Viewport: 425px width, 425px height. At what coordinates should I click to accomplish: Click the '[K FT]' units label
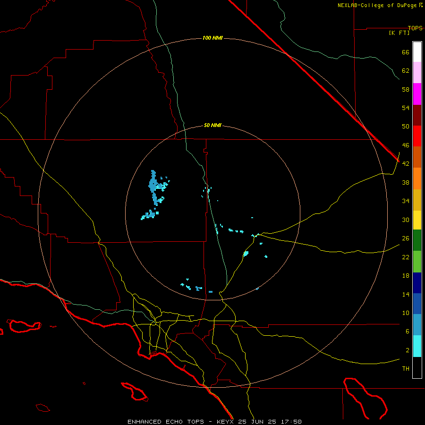(399, 33)
